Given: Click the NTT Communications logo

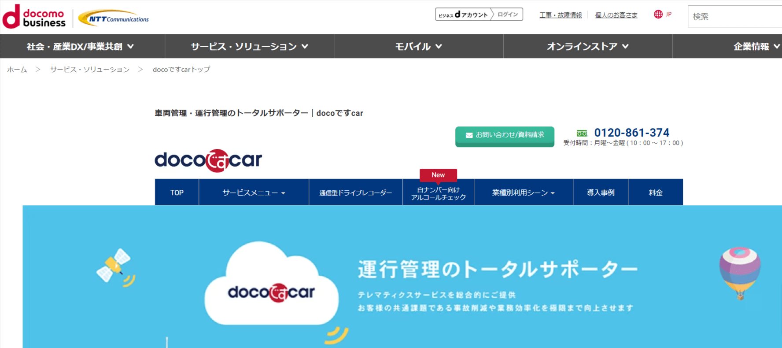Looking at the screenshot, I should coord(114,19).
